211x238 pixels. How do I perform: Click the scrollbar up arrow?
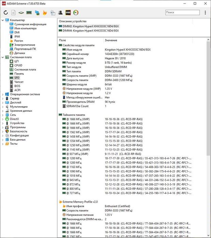[208, 39]
